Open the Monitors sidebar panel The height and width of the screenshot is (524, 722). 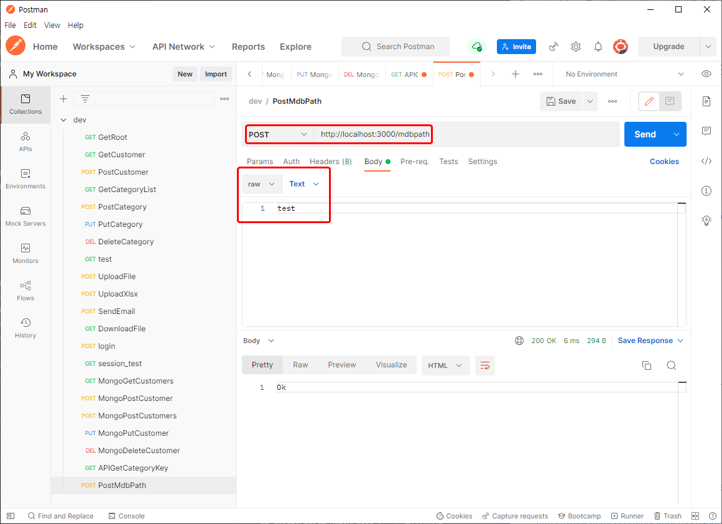point(25,254)
